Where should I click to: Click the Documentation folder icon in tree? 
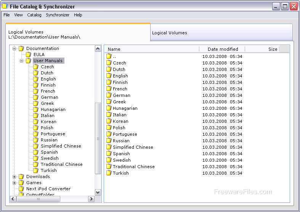point(21,48)
